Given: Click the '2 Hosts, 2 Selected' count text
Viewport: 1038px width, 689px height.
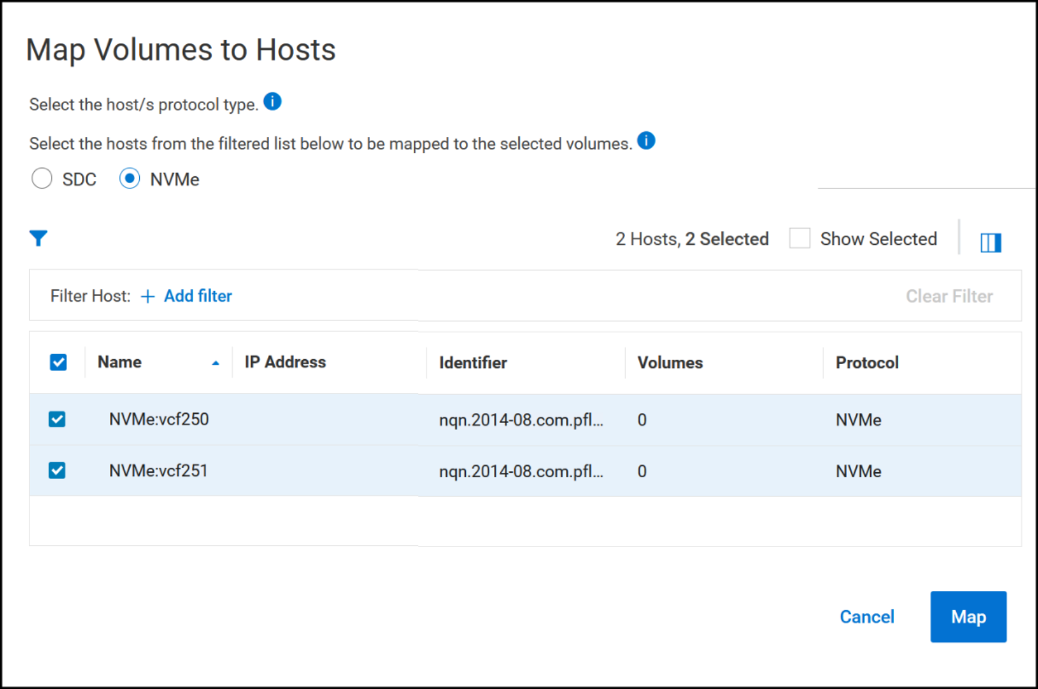Looking at the screenshot, I should point(692,239).
